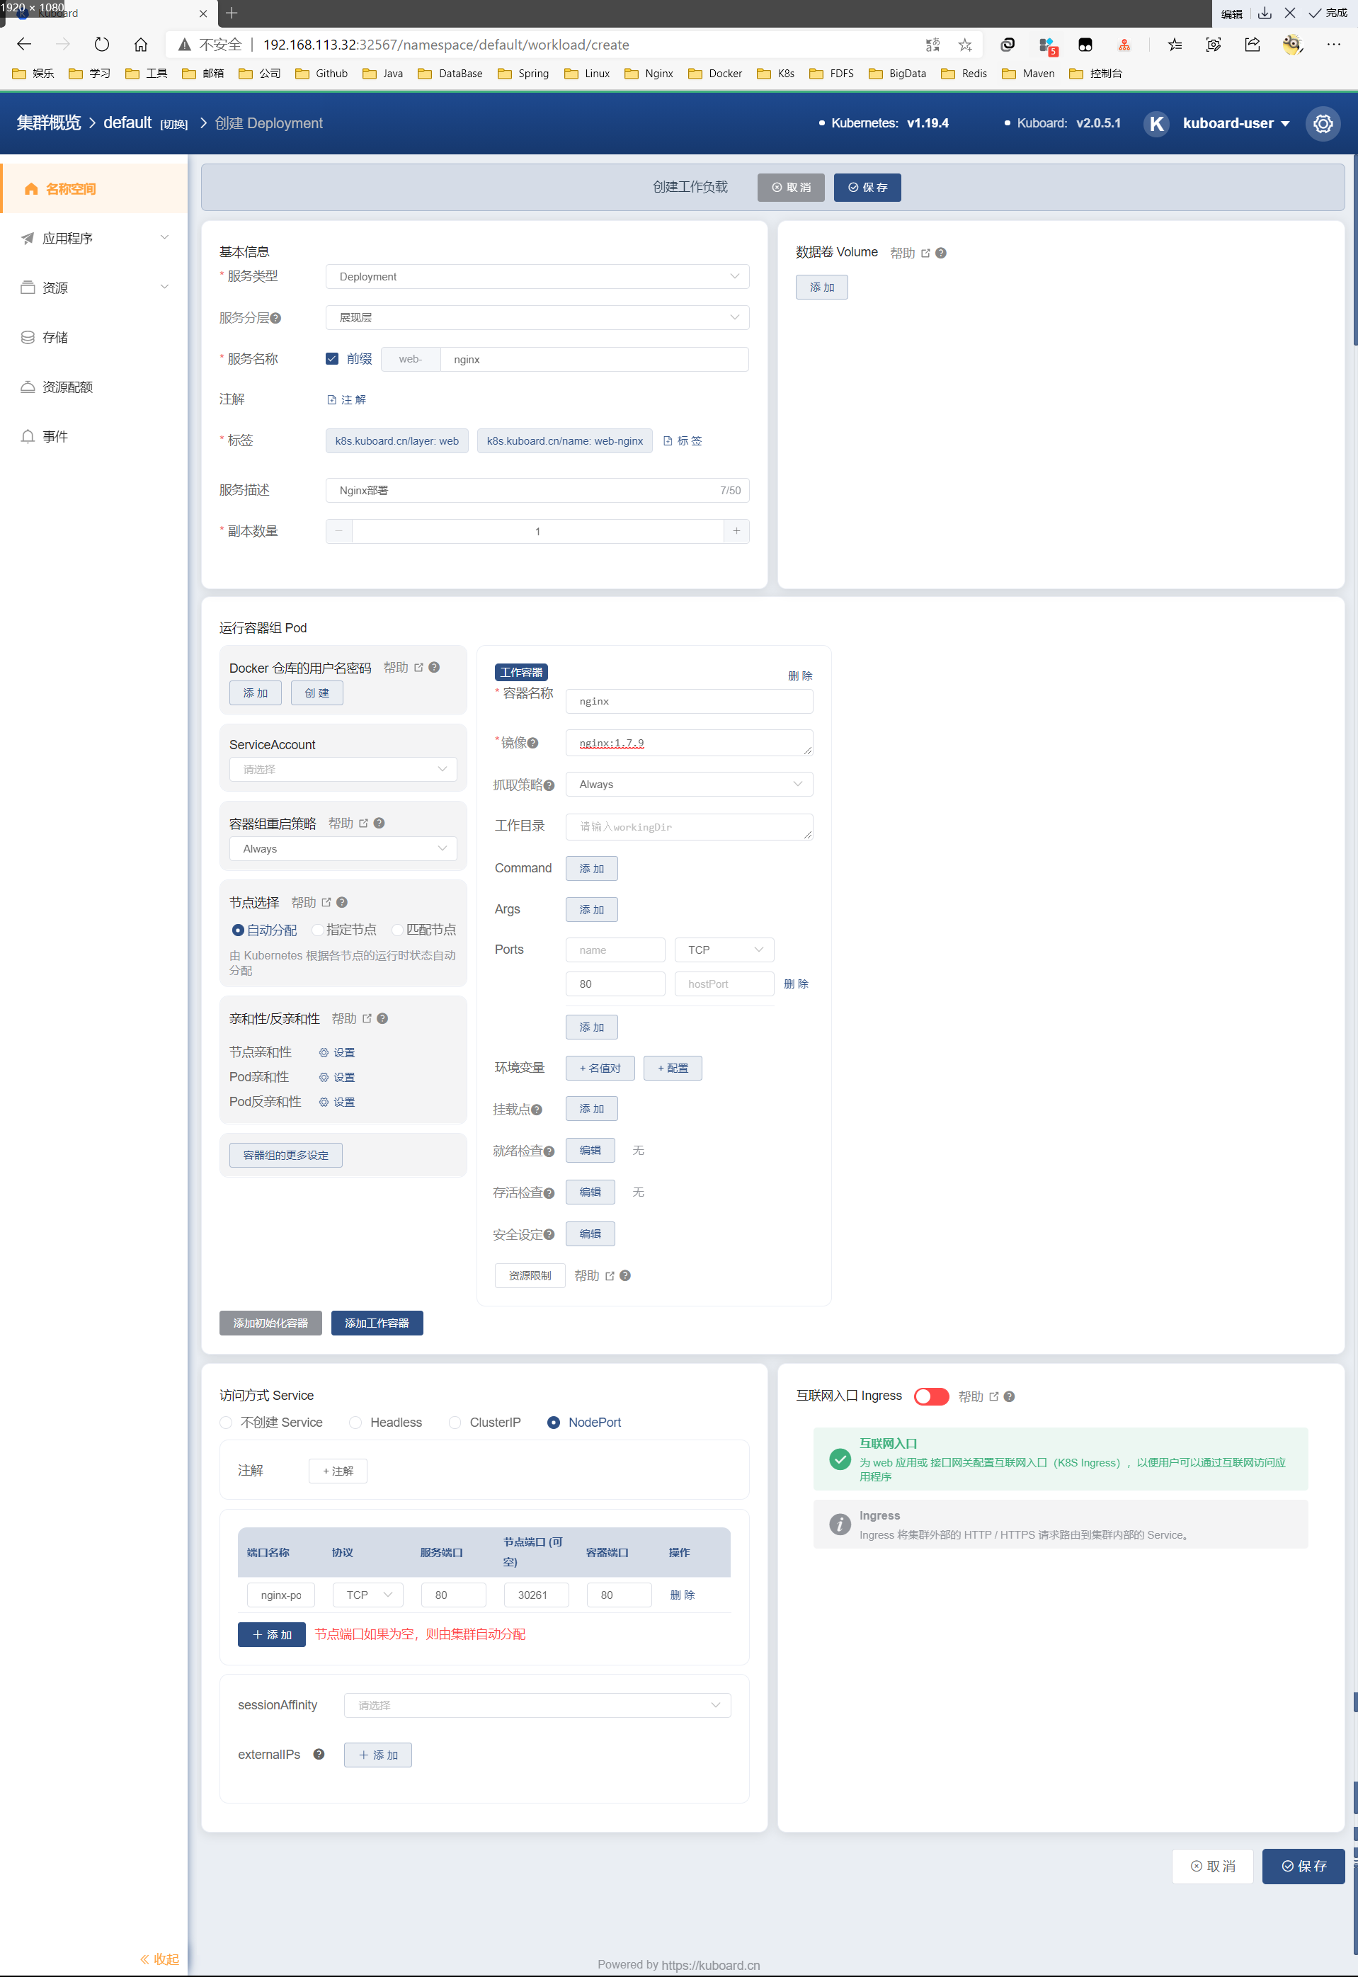This screenshot has height=1977, width=1358.
Task: Open Kuboard settings gear icon
Action: click(1323, 123)
